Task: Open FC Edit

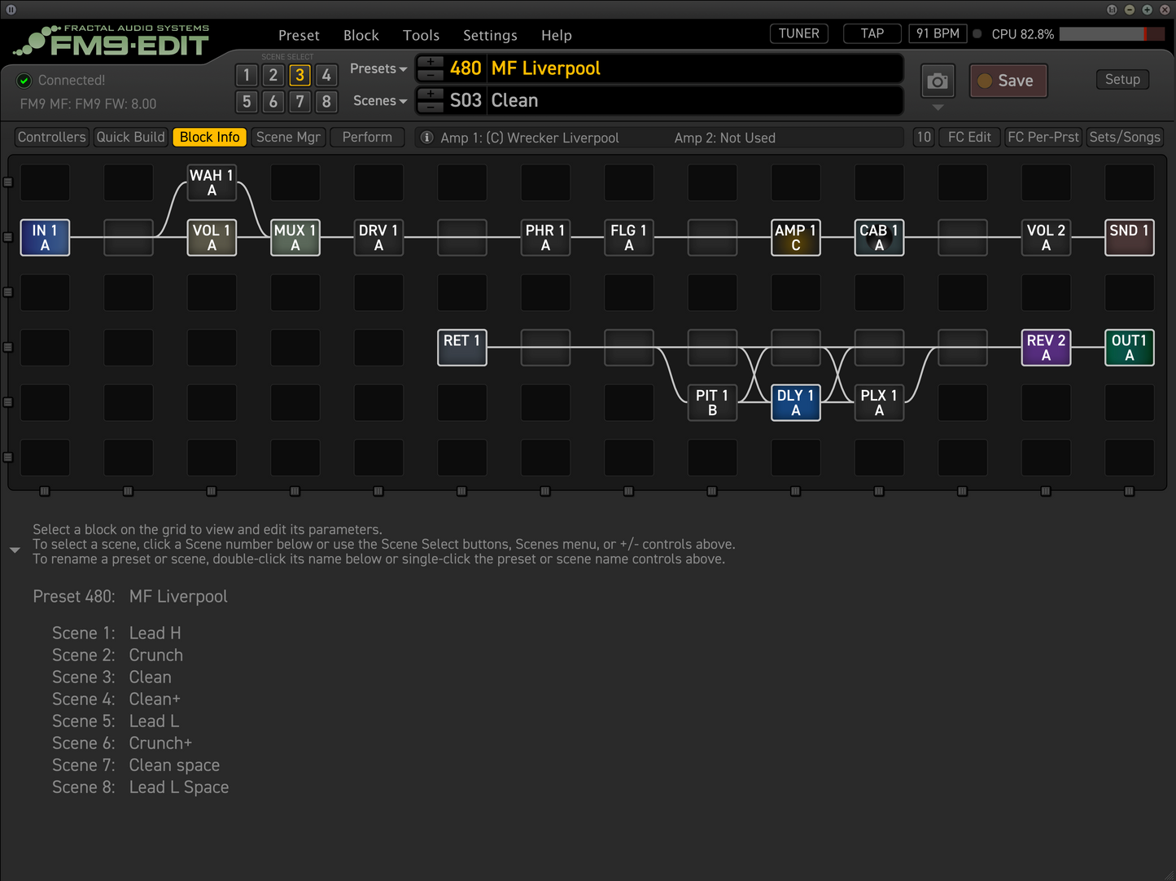Action: tap(969, 138)
